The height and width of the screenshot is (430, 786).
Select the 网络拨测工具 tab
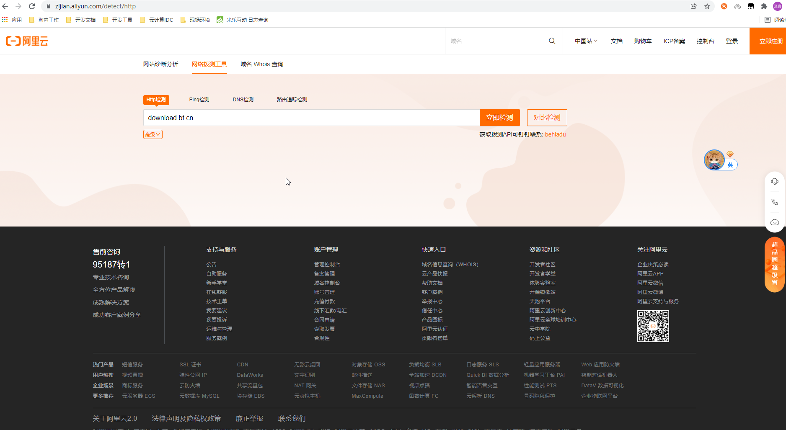(209, 64)
